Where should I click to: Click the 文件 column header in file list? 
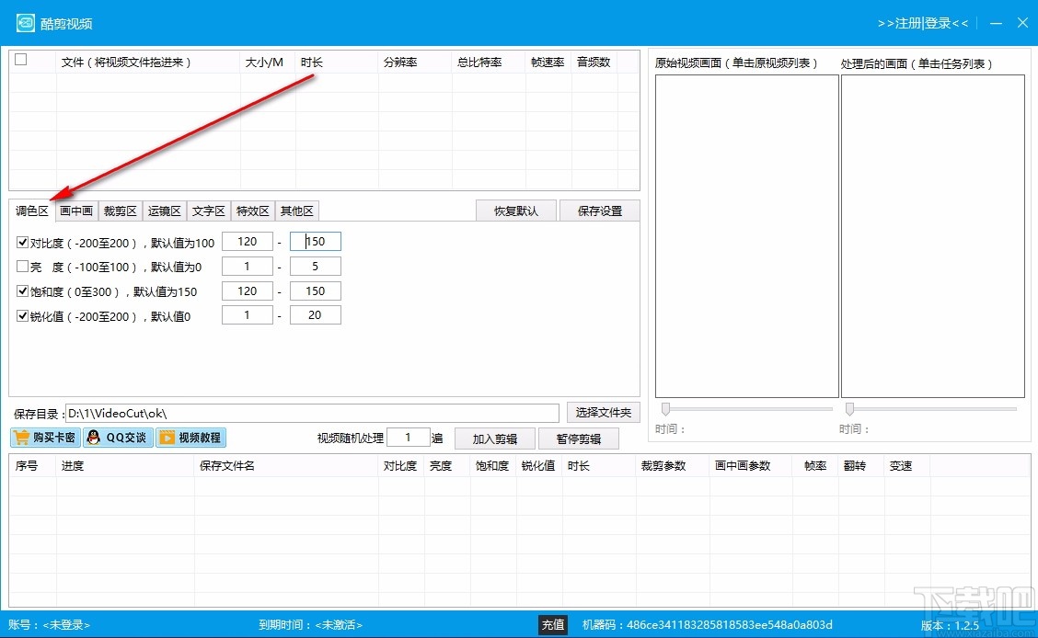pos(147,63)
